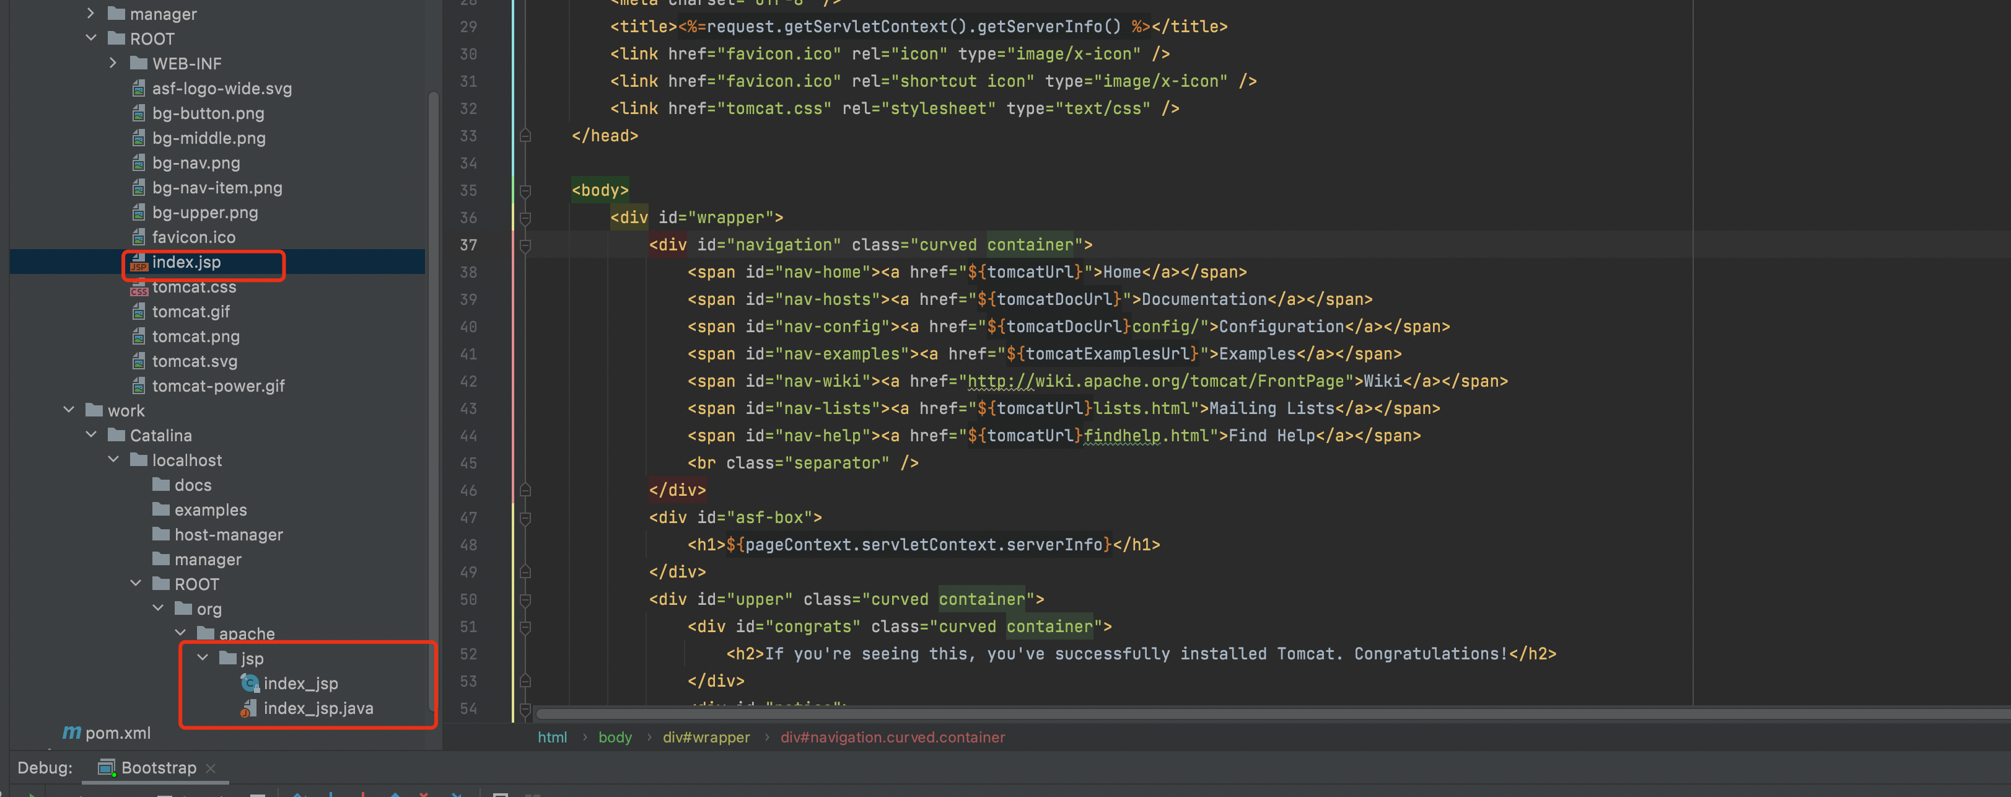Image resolution: width=2011 pixels, height=797 pixels.
Task: Close the Bootstrap debug tab
Action: tap(211, 768)
